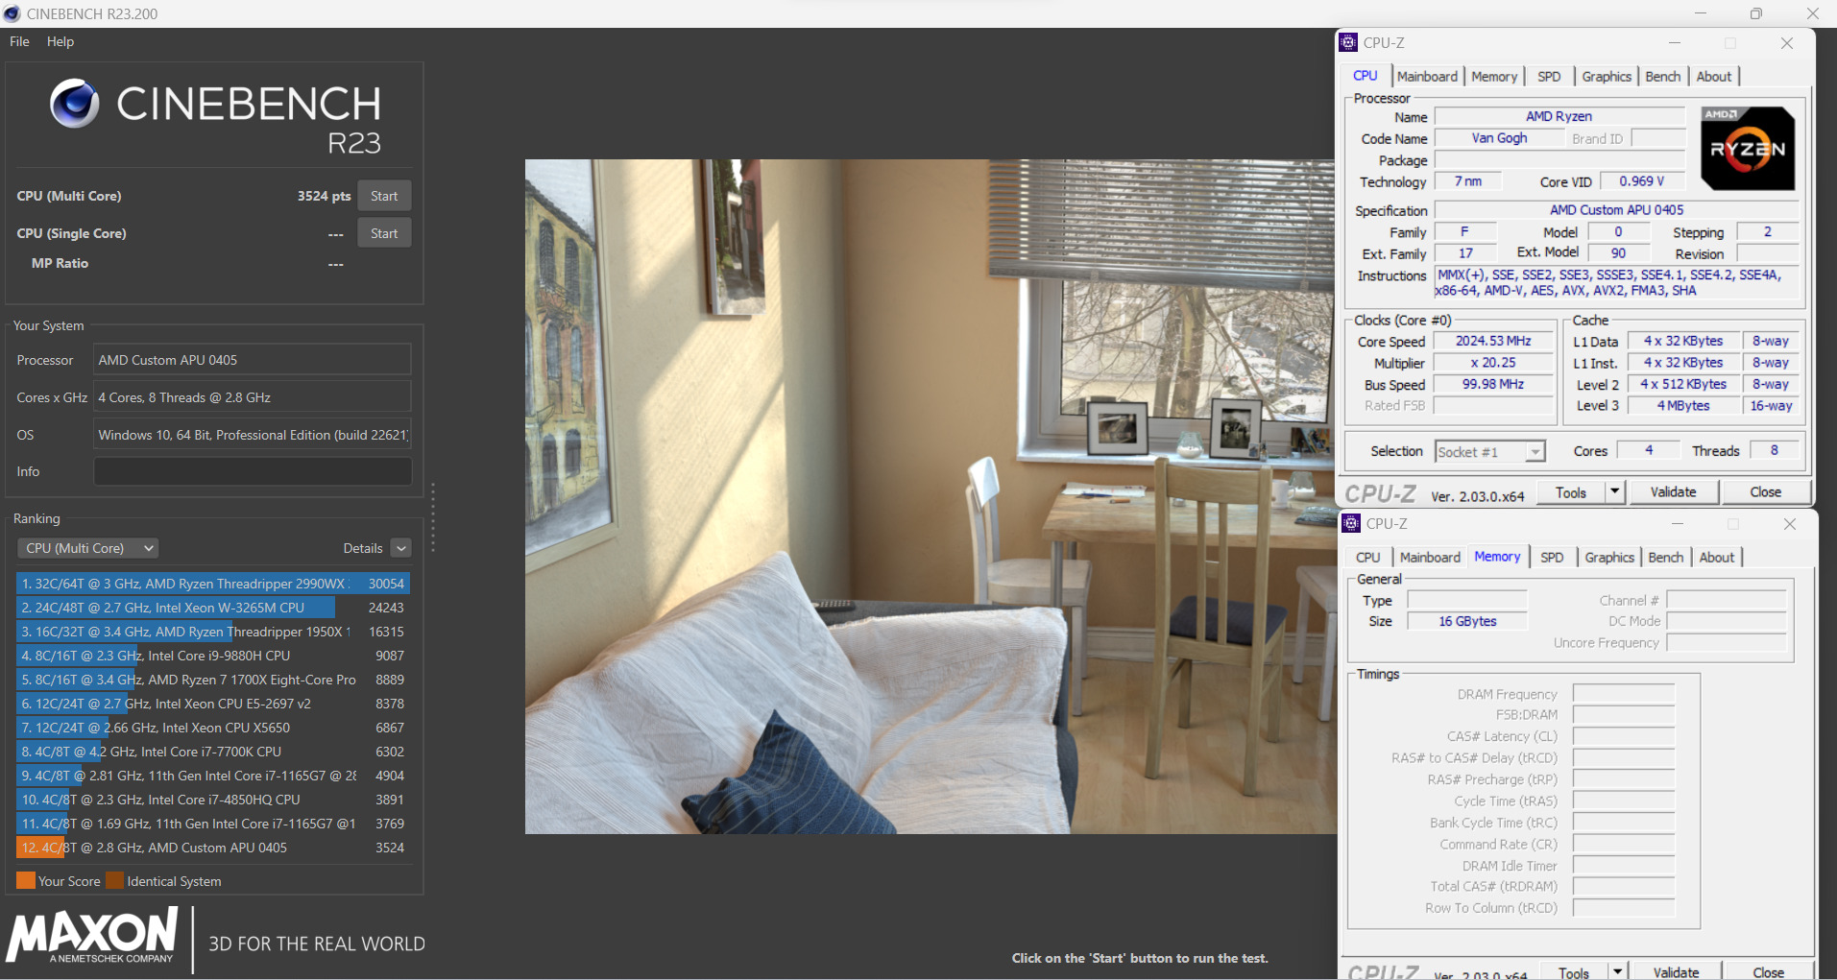Select ranking row AMD Custom APU 0405
1837x980 pixels.
(x=213, y=848)
